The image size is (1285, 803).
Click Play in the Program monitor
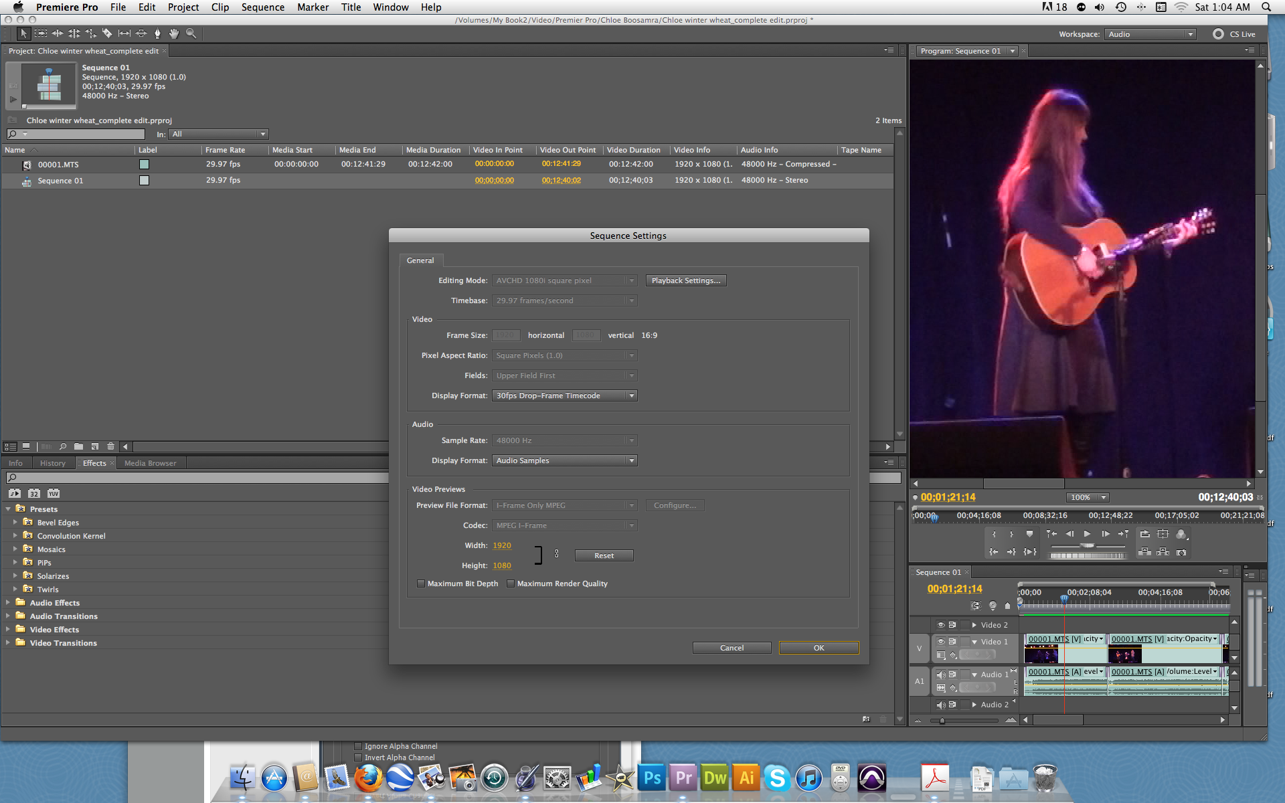pos(1087,534)
